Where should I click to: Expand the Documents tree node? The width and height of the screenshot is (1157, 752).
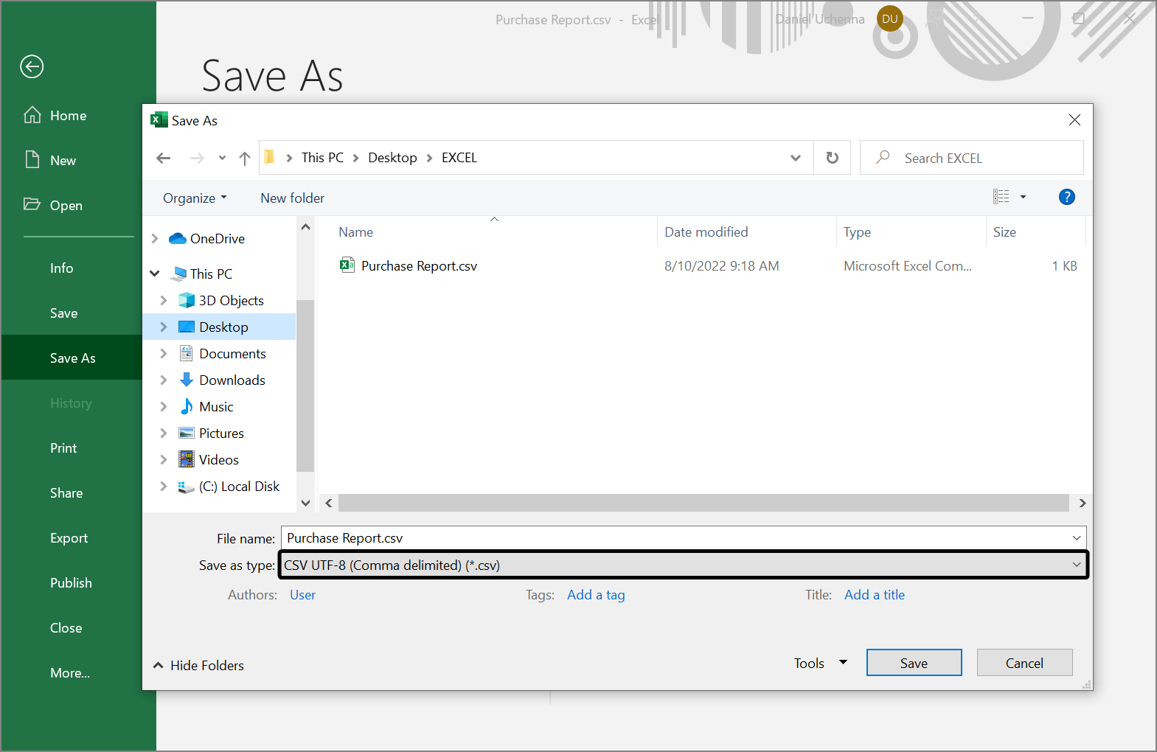pos(164,353)
